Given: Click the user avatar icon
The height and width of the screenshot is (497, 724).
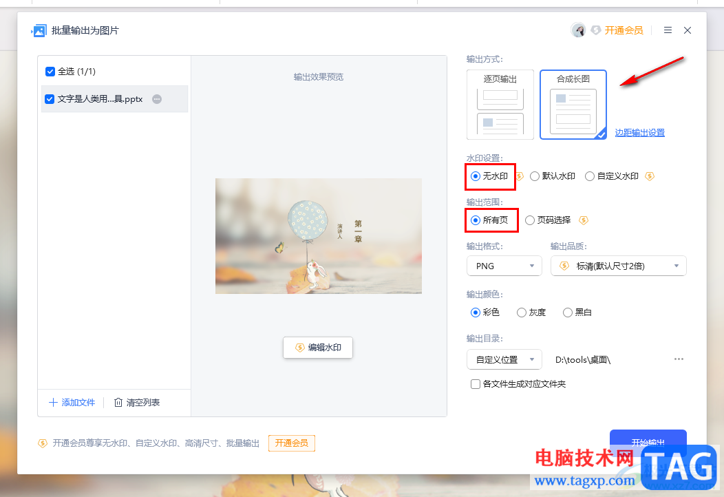Looking at the screenshot, I should pyautogui.click(x=578, y=30).
